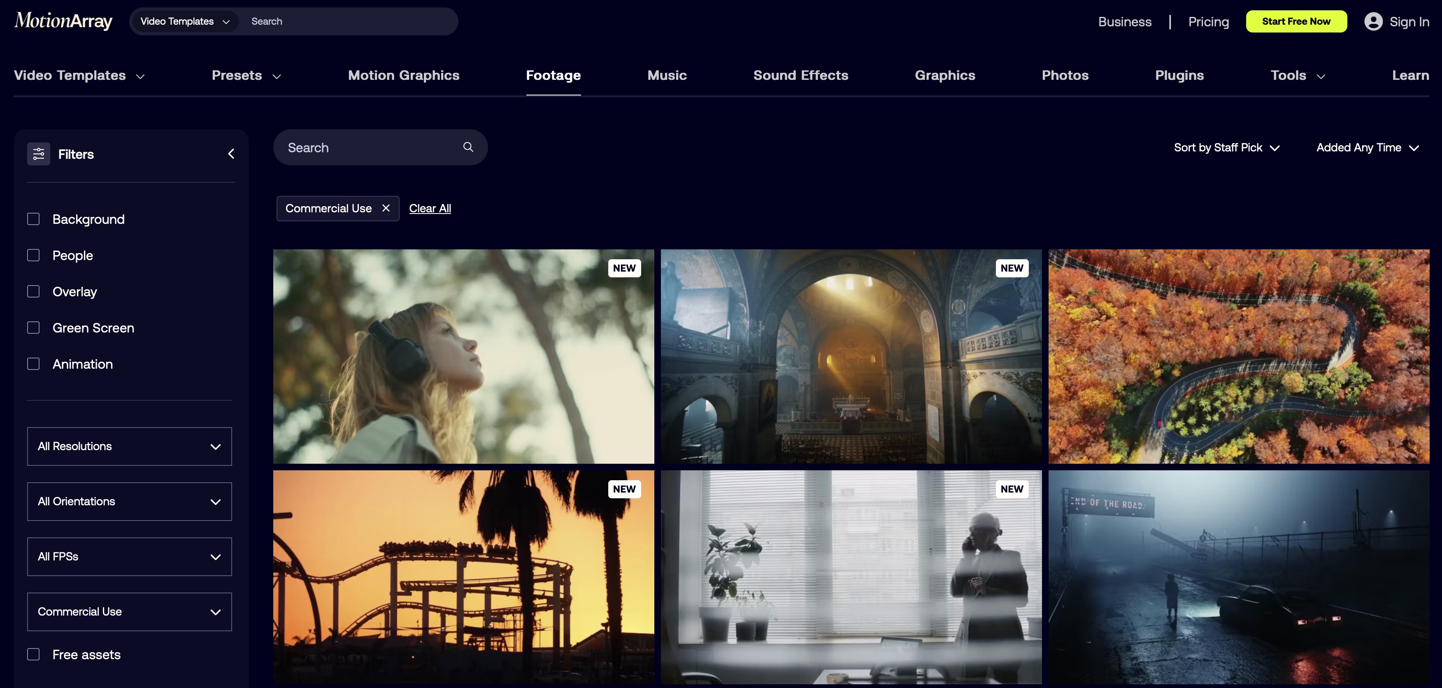Screen dimensions: 1442x688
Task: Click the Sign In user avatar icon
Action: point(1373,21)
